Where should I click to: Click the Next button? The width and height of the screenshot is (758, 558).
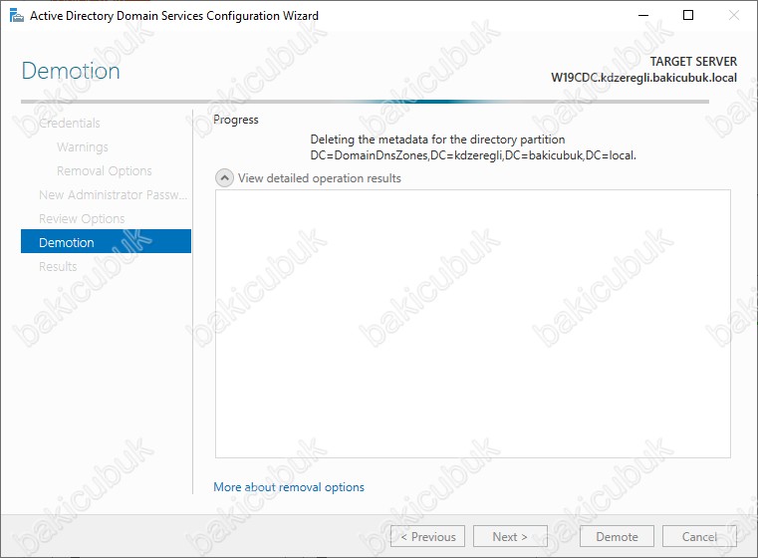point(510,537)
